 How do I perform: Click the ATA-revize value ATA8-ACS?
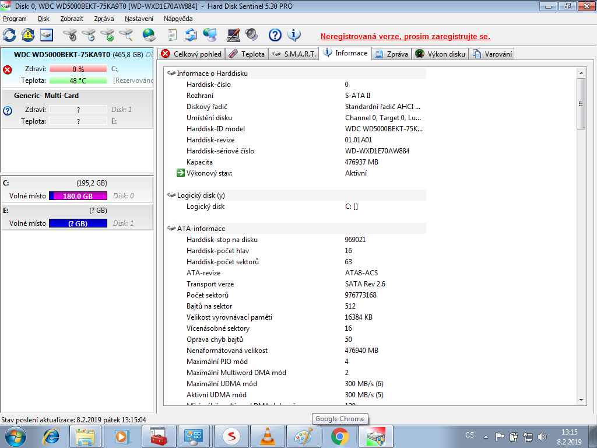(361, 273)
